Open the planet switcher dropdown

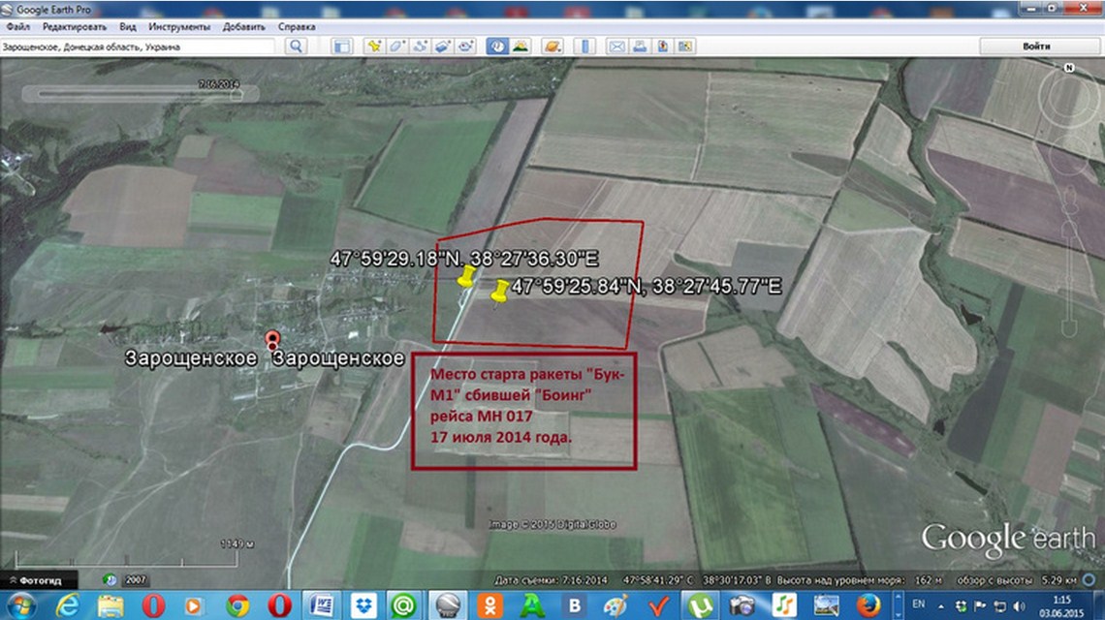click(552, 46)
